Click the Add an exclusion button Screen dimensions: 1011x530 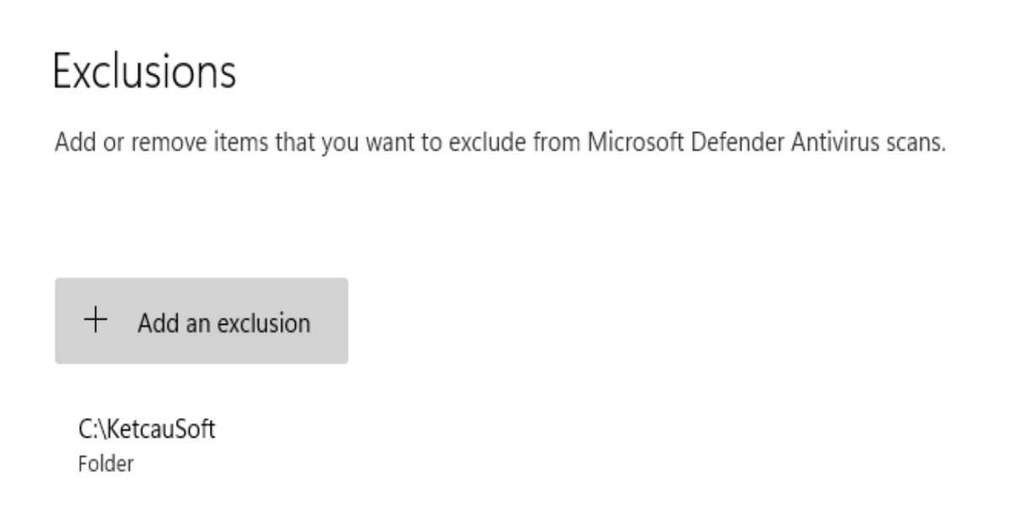201,321
